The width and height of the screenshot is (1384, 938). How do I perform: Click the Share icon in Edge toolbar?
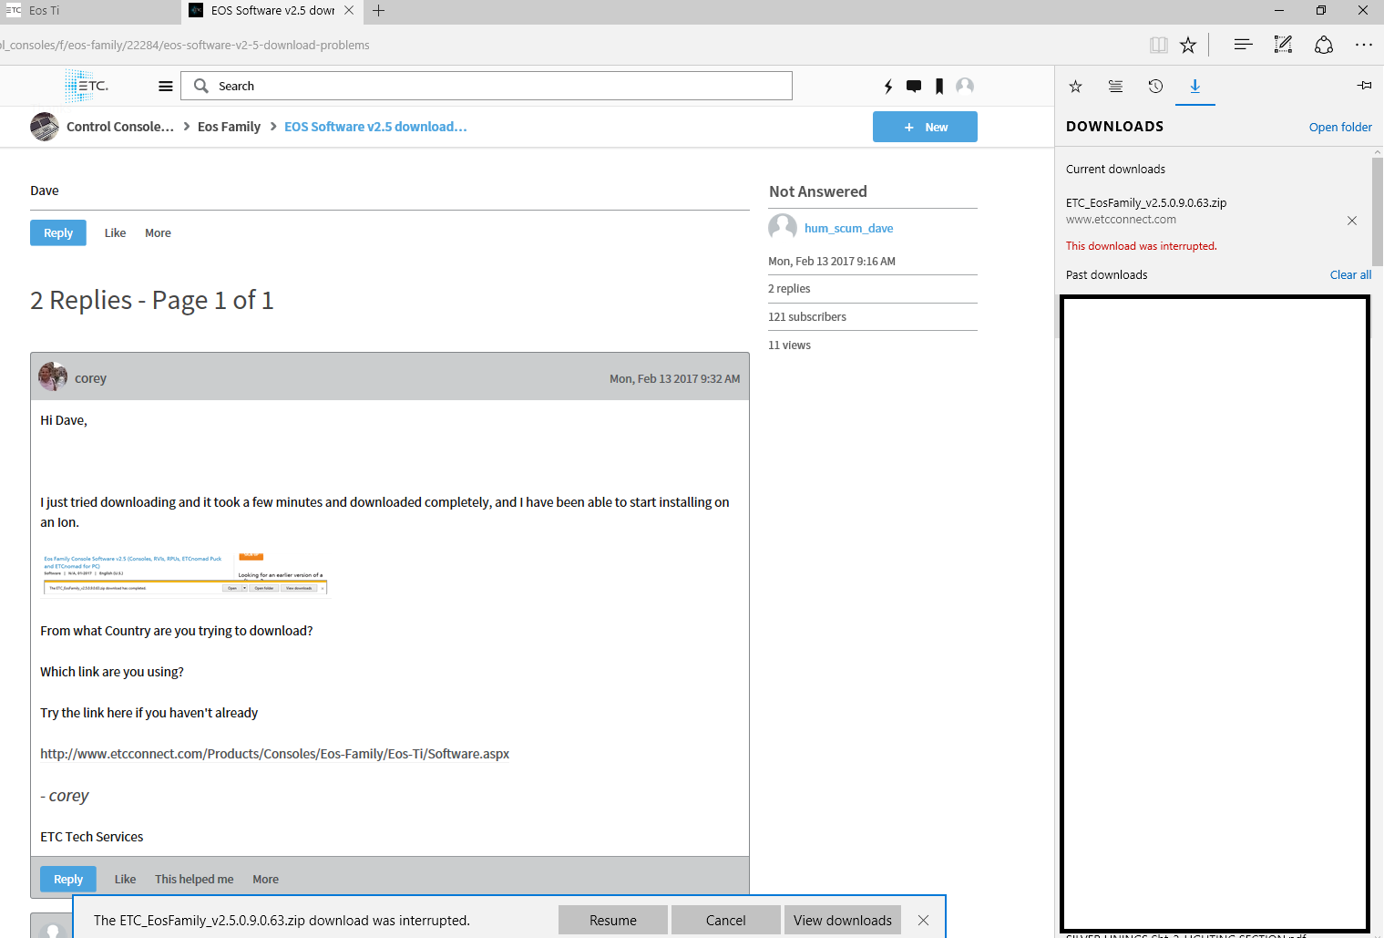pos(1324,45)
